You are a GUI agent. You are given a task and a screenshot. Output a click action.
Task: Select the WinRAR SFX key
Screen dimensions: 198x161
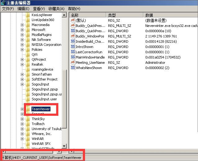point(41,144)
